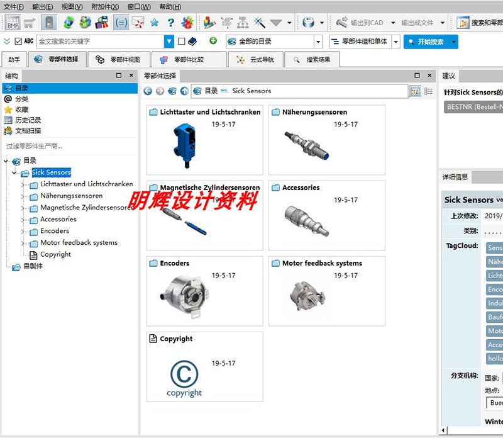Open help with the question mark icon

coord(170,23)
